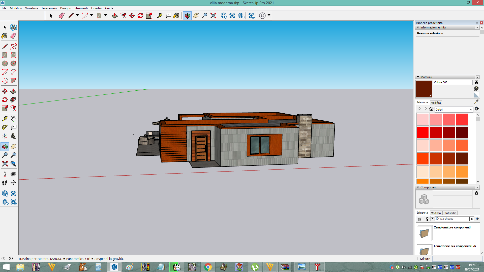The height and width of the screenshot is (272, 484).
Task: Open the Visualizza menu
Action: point(32,8)
